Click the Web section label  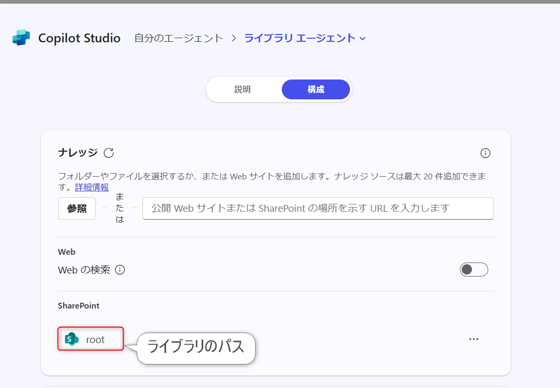pos(67,252)
